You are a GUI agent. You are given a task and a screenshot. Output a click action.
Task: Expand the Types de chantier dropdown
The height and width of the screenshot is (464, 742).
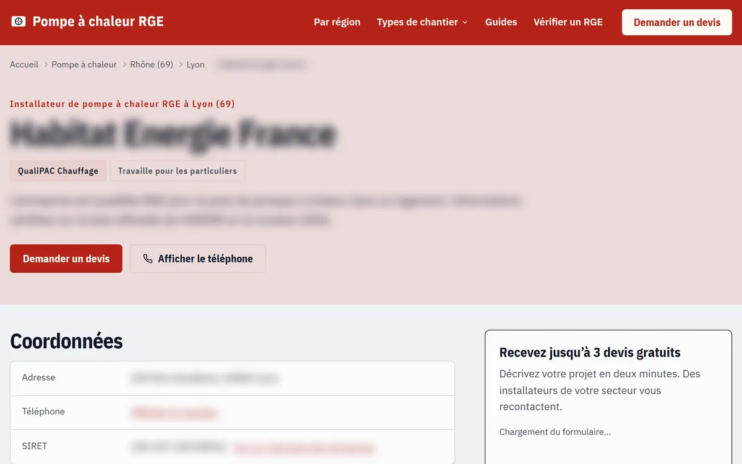[x=422, y=22]
